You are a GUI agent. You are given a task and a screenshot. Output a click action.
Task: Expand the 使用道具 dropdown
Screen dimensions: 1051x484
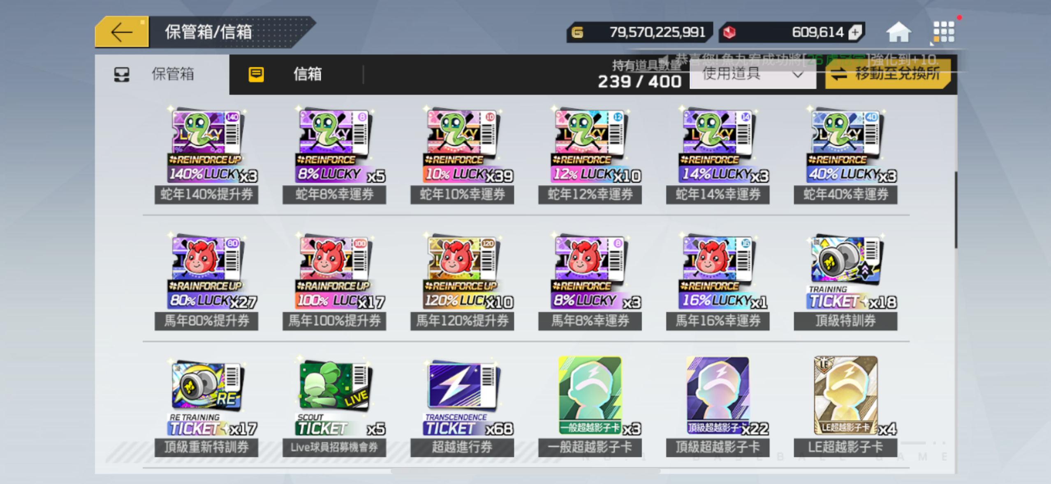point(753,74)
